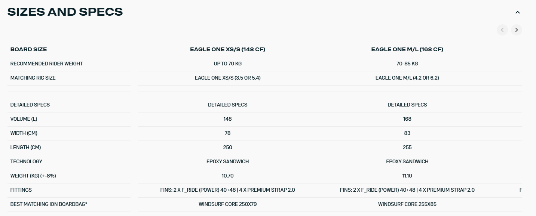The height and width of the screenshot is (216, 536).
Task: Click the Recommended Rider Weight row label
Action: coord(47,64)
